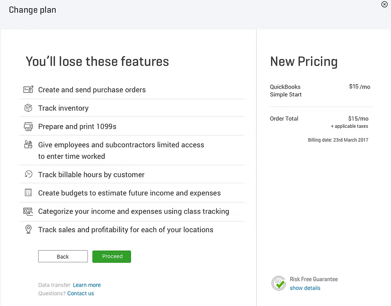Click the employees and subcontractors icon

point(28,144)
